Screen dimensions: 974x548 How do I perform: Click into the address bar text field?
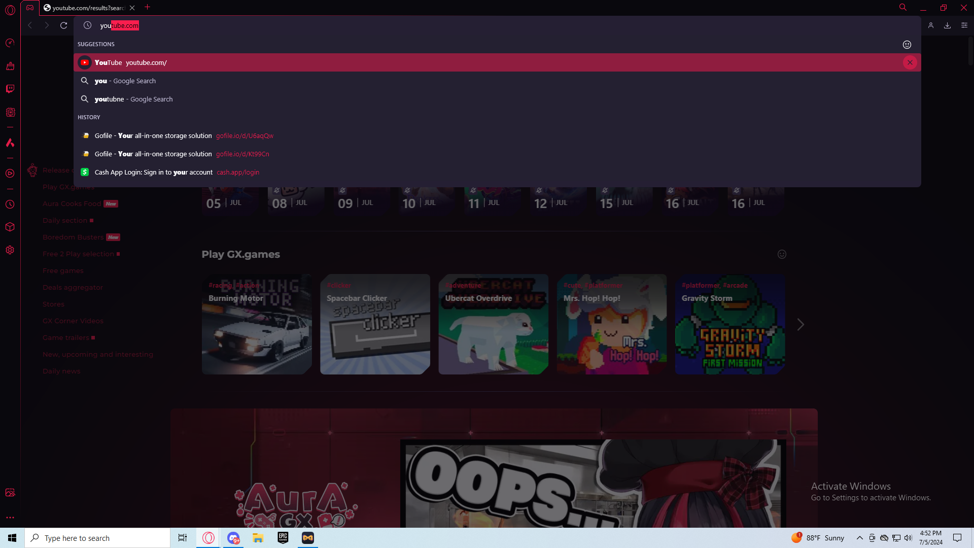pyautogui.click(x=497, y=25)
